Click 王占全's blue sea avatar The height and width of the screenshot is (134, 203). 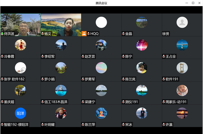pyautogui.click(x=182, y=45)
